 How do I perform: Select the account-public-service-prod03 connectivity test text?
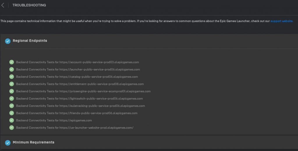point(77,62)
